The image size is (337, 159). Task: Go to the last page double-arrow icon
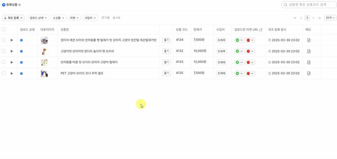[320, 18]
